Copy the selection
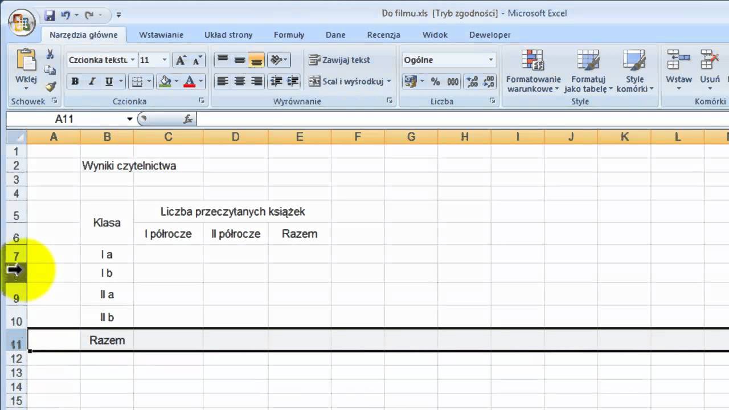This screenshot has width=729, height=410. (50, 71)
